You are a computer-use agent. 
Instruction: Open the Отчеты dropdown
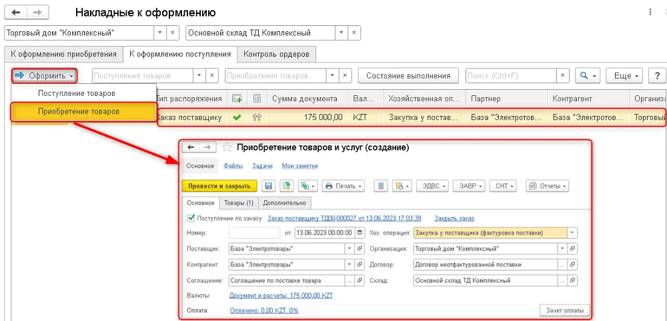[x=547, y=186]
